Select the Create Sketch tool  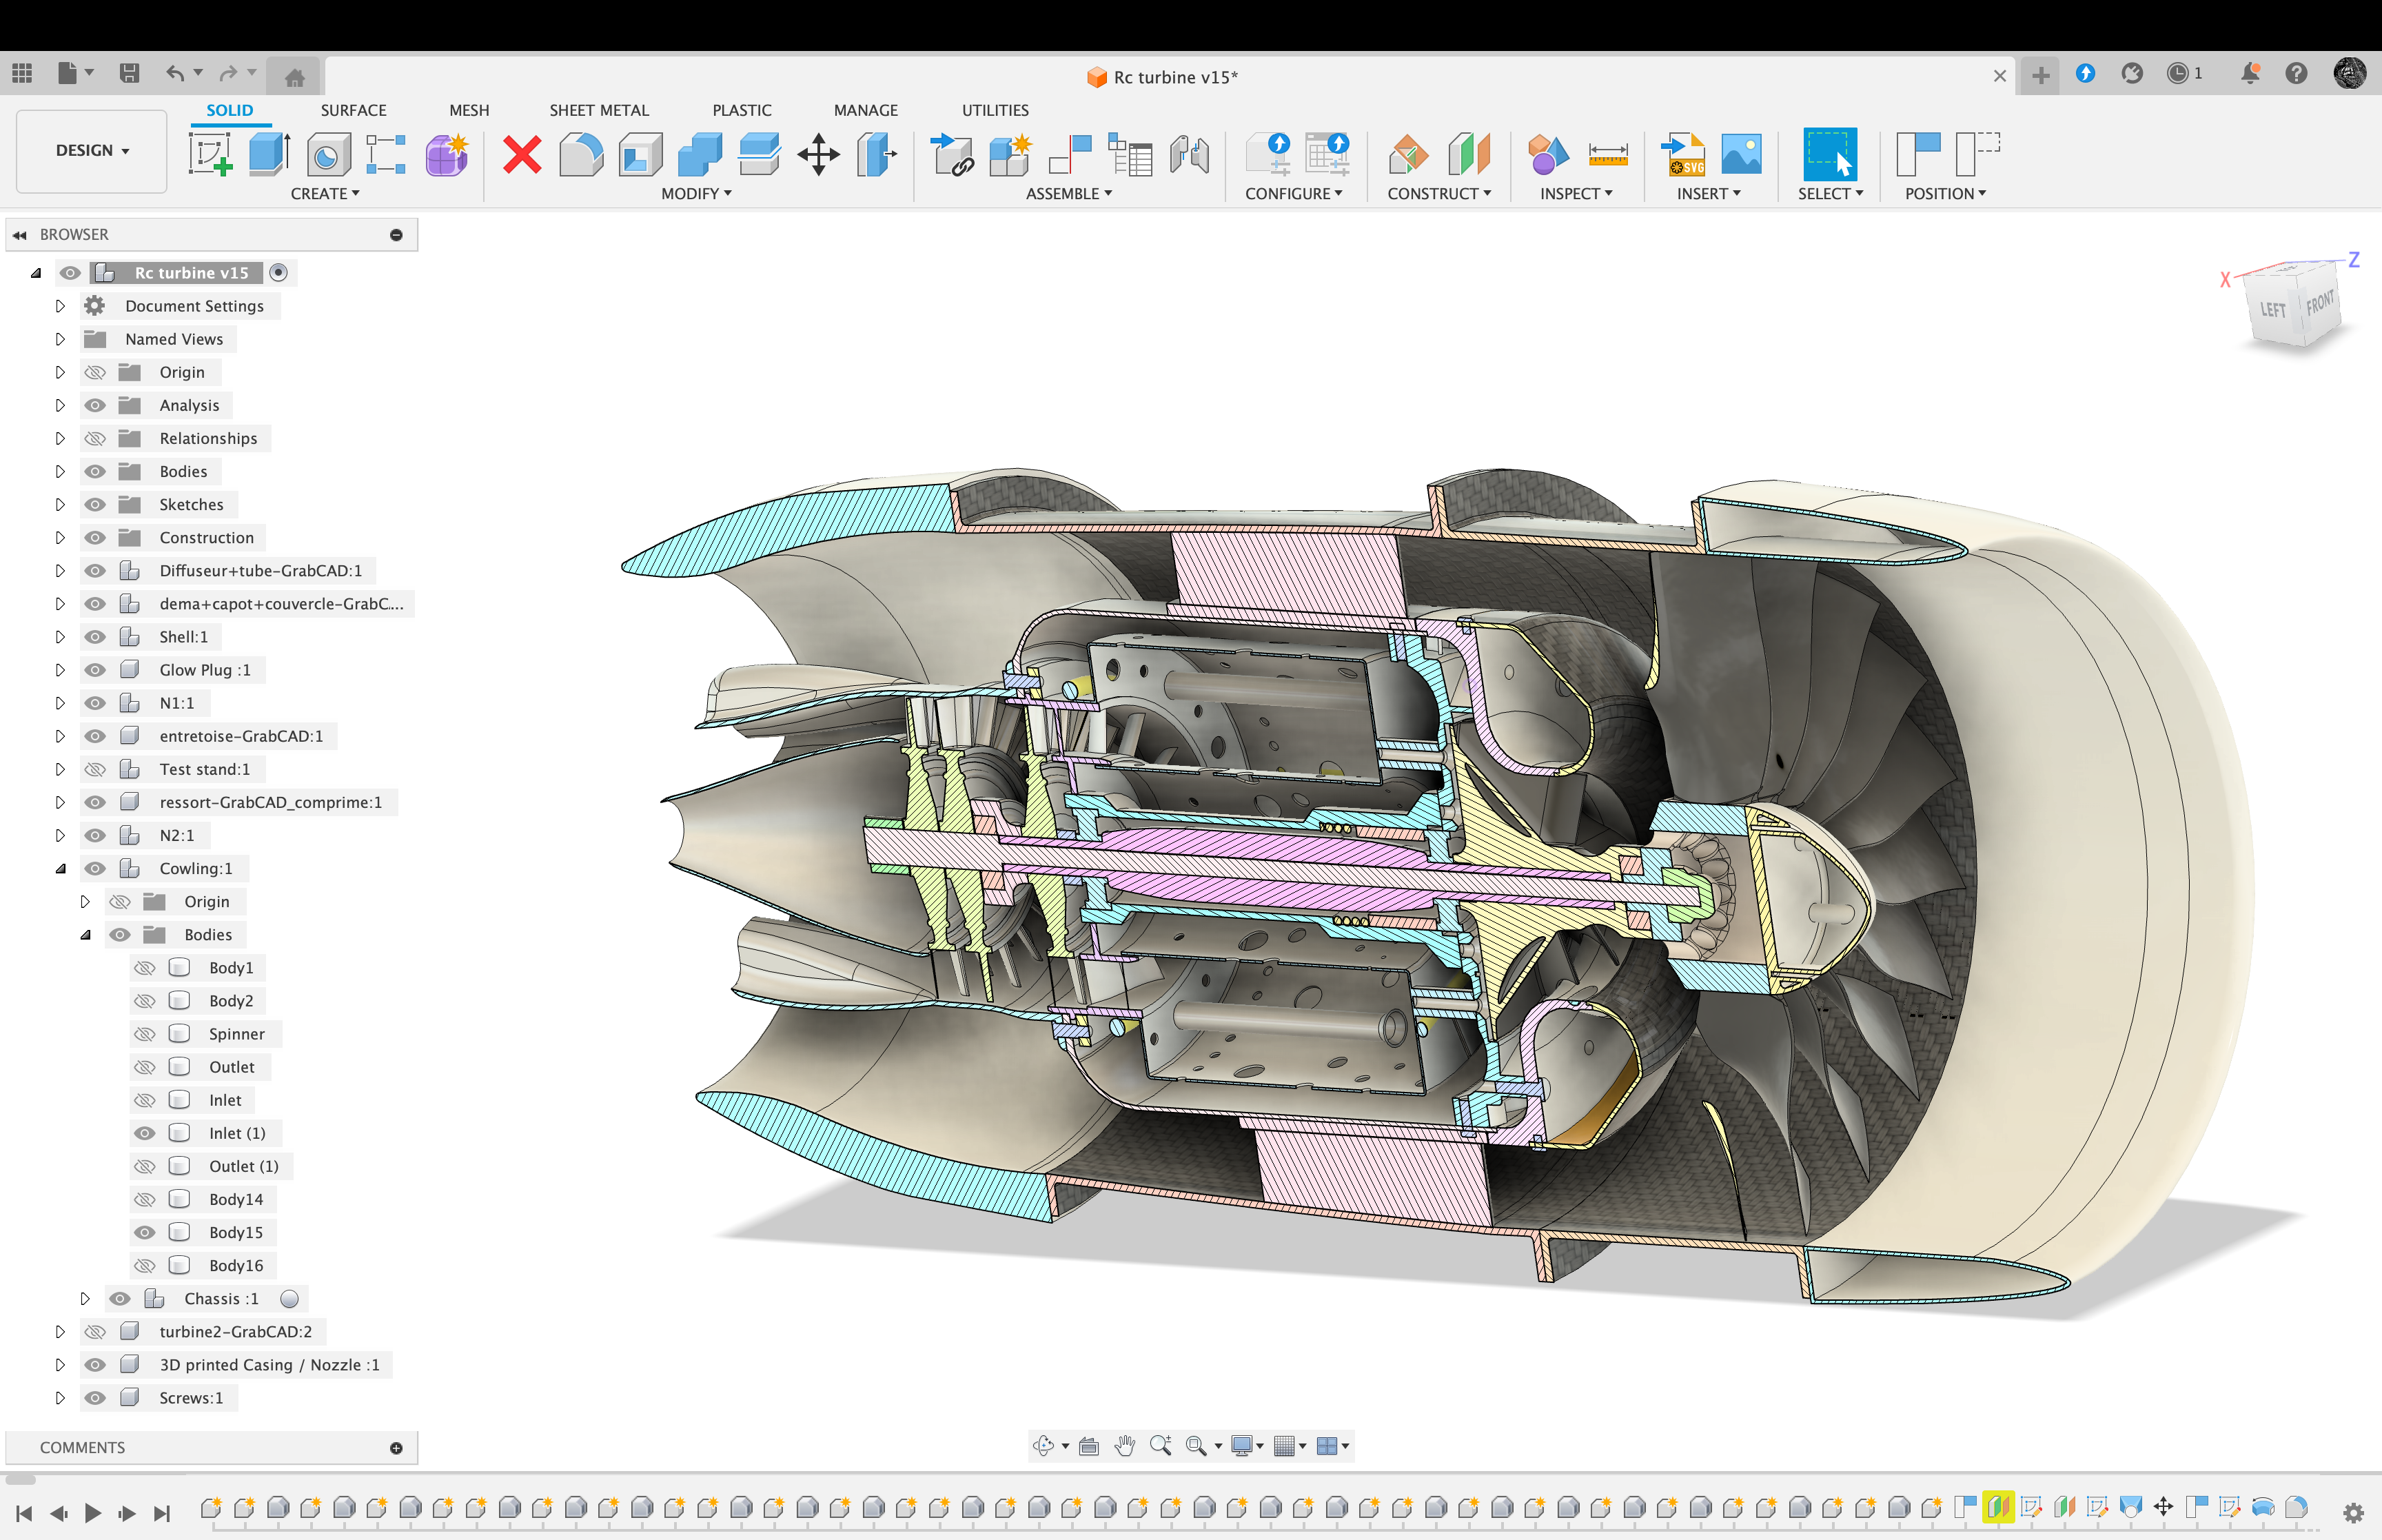point(211,155)
